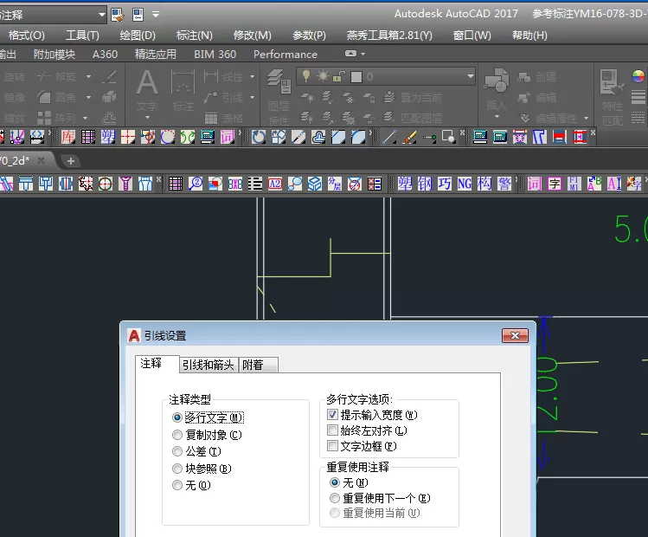
Task: Click the diagonal line draw tool icon
Action: pos(388,137)
